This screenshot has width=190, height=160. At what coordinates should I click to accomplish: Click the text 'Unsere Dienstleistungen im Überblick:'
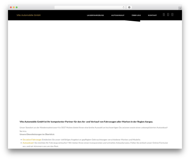click(x=37, y=134)
